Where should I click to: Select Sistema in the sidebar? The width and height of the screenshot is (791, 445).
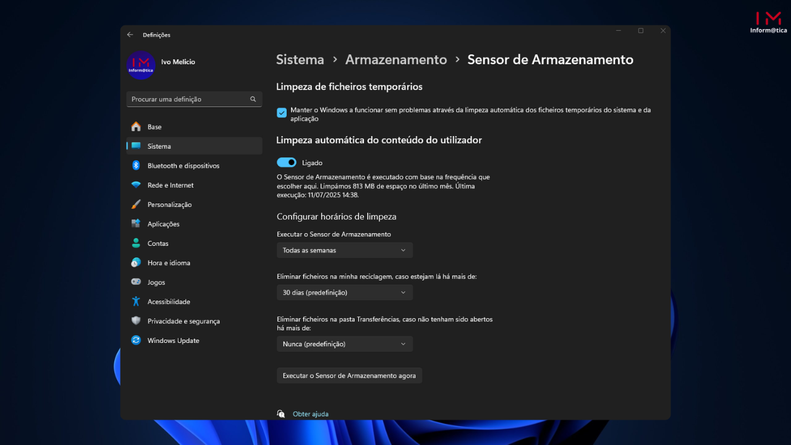(x=194, y=146)
